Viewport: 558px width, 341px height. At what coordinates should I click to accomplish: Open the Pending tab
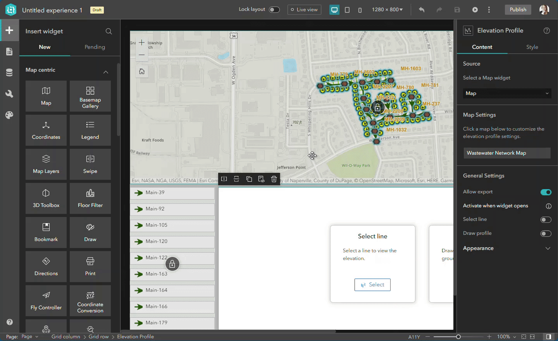coord(95,47)
